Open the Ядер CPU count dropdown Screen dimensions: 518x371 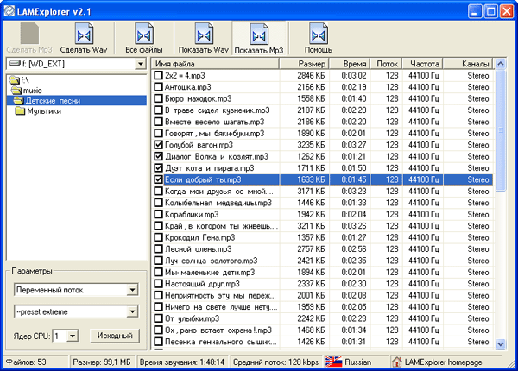(x=73, y=336)
